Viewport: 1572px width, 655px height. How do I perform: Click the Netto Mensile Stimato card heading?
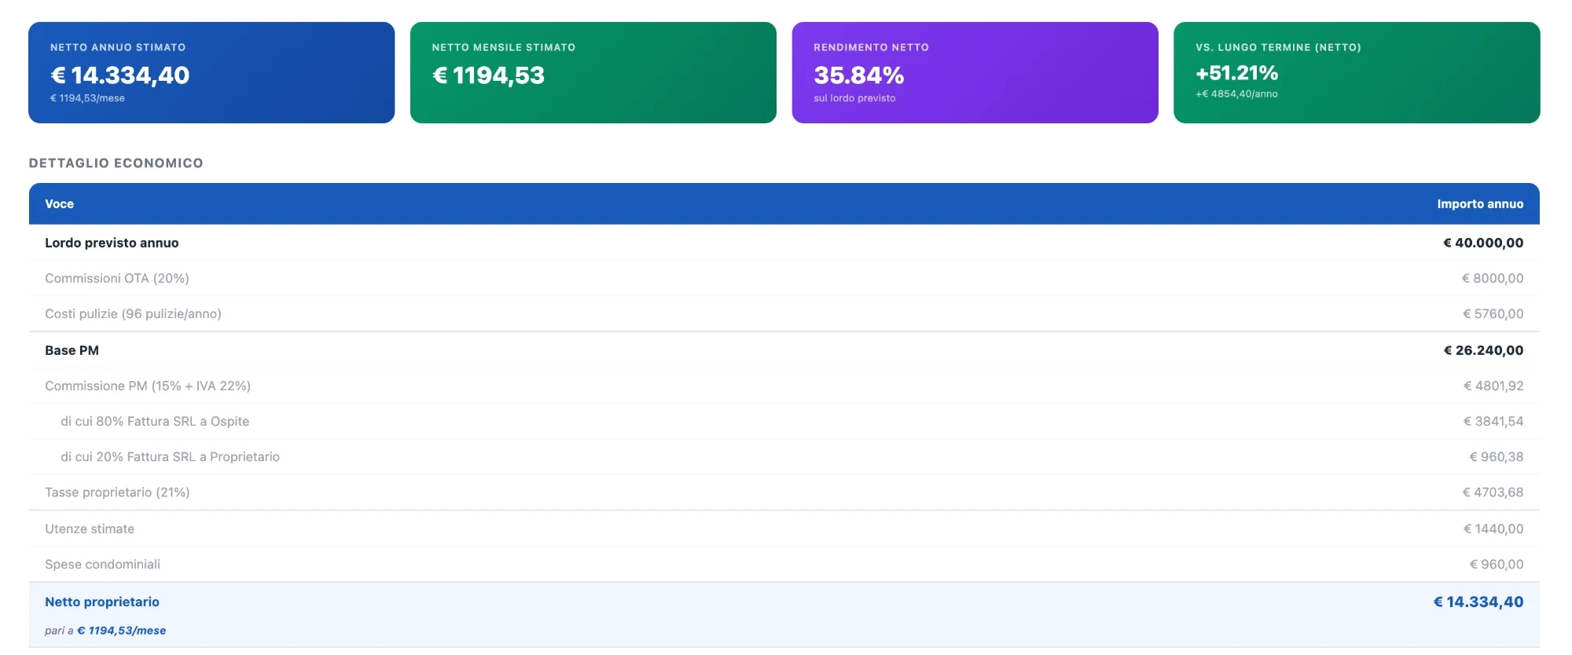pyautogui.click(x=504, y=47)
